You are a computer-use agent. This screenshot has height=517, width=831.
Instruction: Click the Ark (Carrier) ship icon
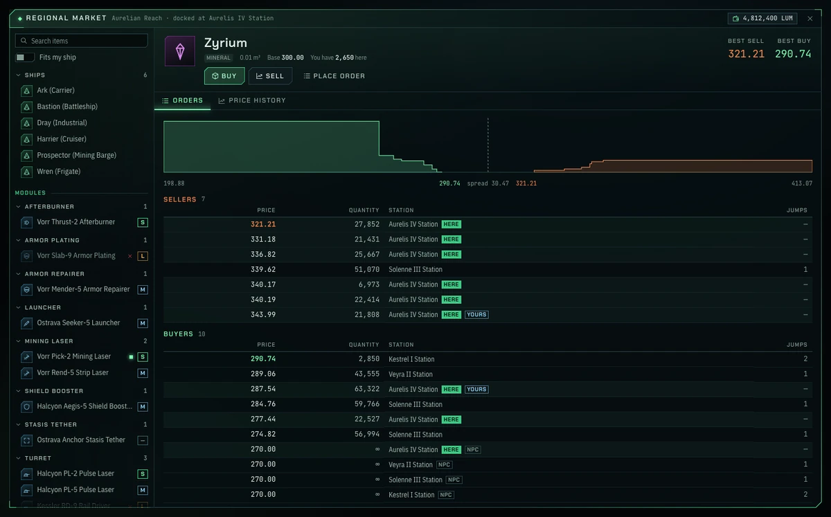(26, 91)
